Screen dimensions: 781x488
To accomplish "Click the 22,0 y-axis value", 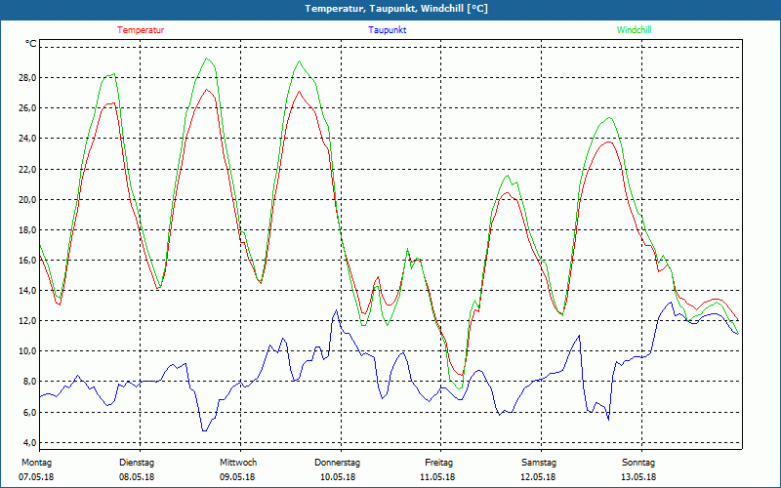I will [27, 169].
